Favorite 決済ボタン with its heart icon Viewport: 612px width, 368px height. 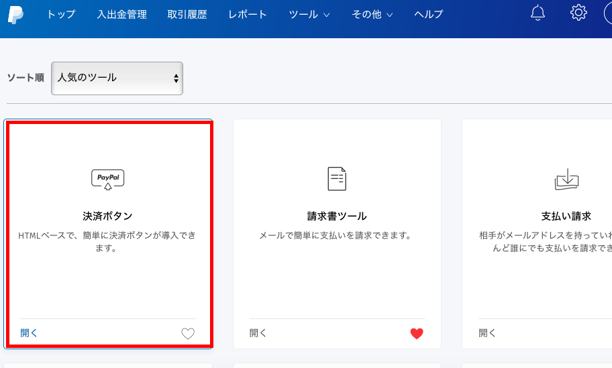point(188,333)
